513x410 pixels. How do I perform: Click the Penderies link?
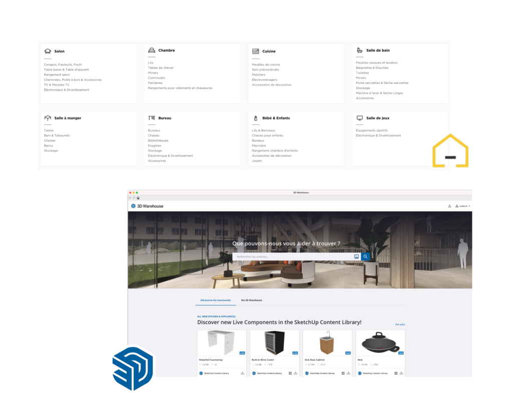pos(155,83)
